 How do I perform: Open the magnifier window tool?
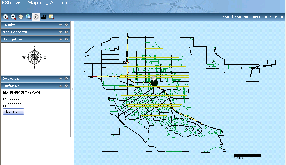pos(51,17)
